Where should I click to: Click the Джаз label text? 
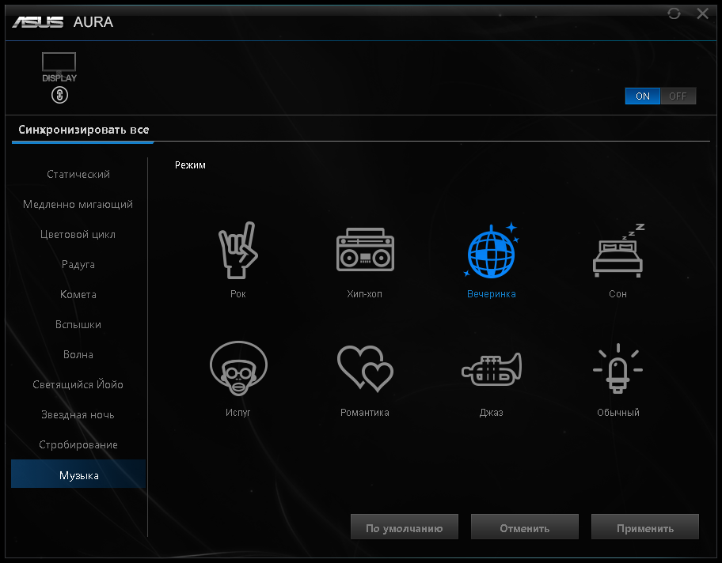492,413
